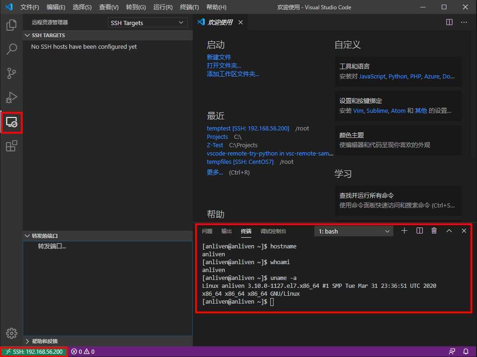Open the errors and warnings status item
Viewport: 477px width, 357px height.
pos(83,351)
